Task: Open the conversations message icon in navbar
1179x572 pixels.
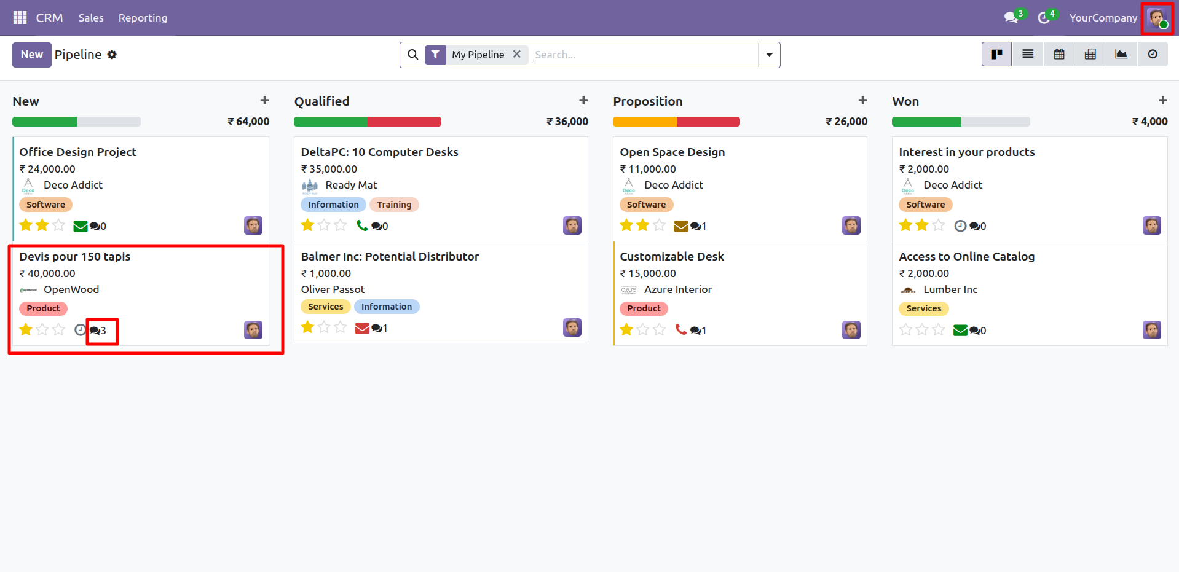Action: coord(1011,18)
